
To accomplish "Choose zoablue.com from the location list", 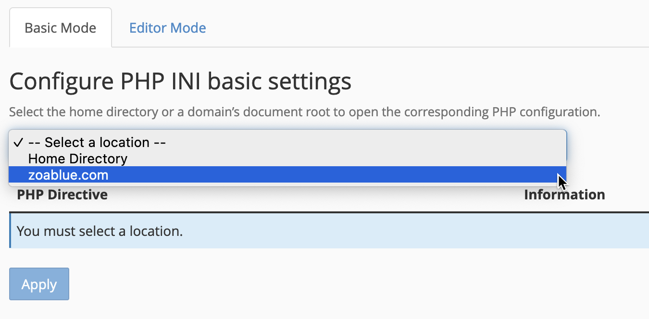I will tap(68, 175).
